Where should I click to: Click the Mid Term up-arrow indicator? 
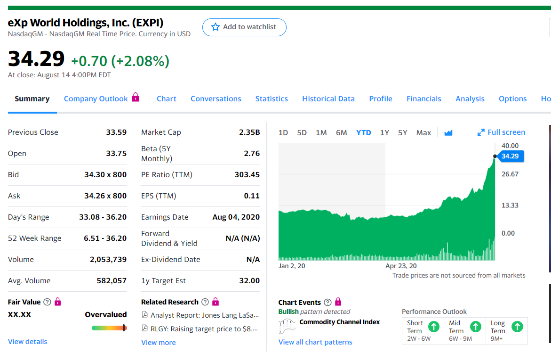click(475, 327)
